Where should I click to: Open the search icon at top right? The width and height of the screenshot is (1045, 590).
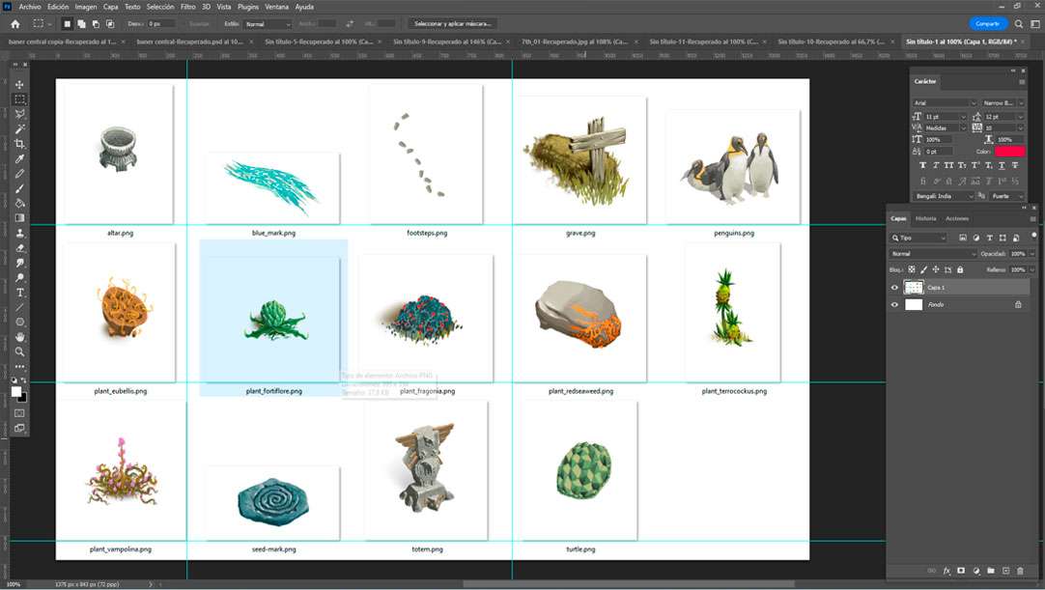1019,23
